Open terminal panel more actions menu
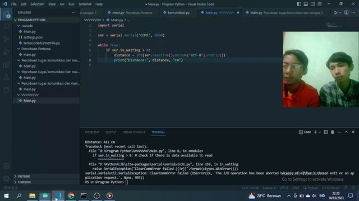The image size is (359, 201). click(339, 132)
